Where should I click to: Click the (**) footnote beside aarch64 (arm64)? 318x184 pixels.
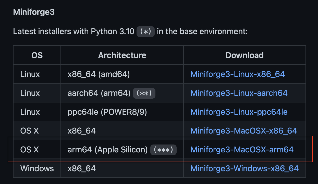(144, 93)
